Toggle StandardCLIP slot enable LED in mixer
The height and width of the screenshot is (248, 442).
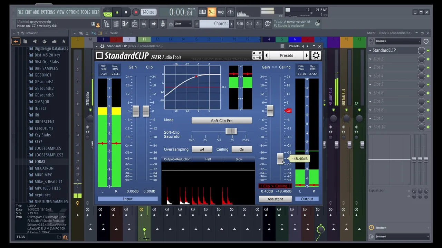point(428,51)
